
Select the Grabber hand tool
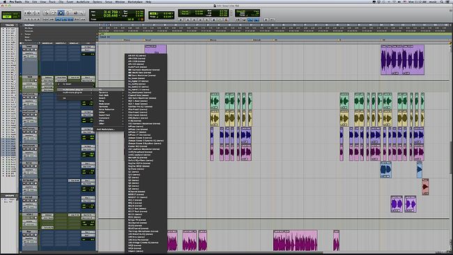coord(68,13)
